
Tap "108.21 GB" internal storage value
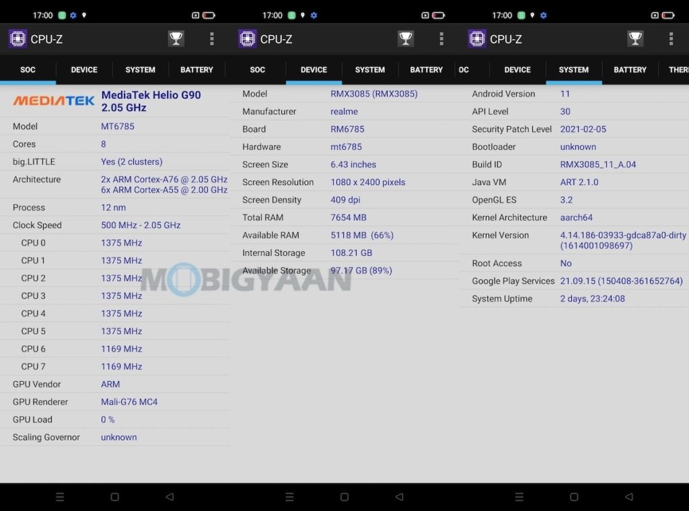[351, 252]
